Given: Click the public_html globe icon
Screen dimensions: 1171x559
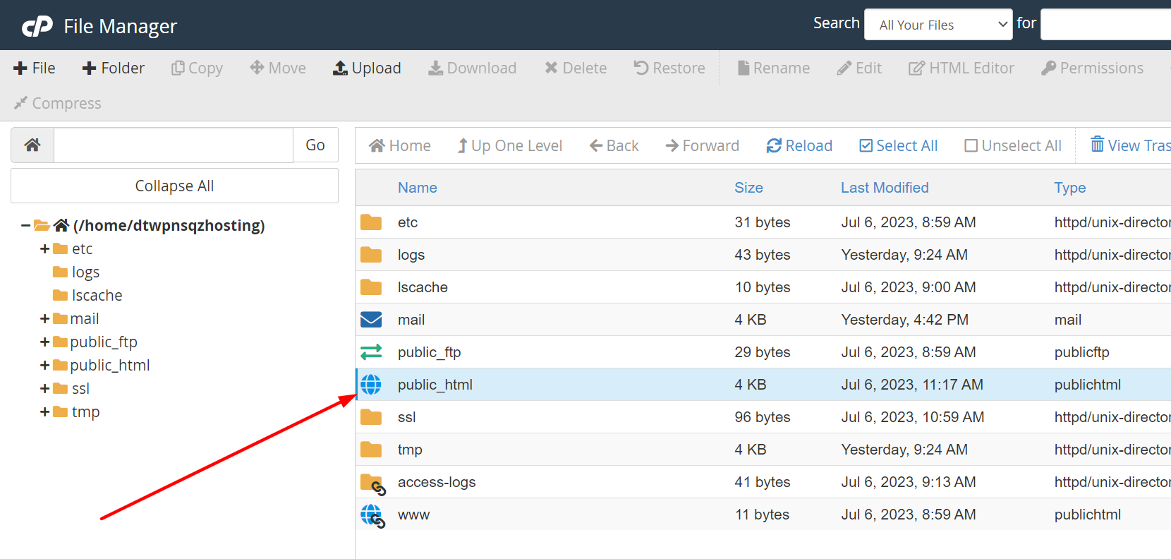Looking at the screenshot, I should pyautogui.click(x=371, y=385).
